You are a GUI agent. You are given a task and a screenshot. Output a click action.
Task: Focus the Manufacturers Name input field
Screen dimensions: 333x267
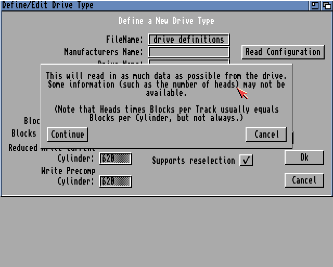click(188, 52)
